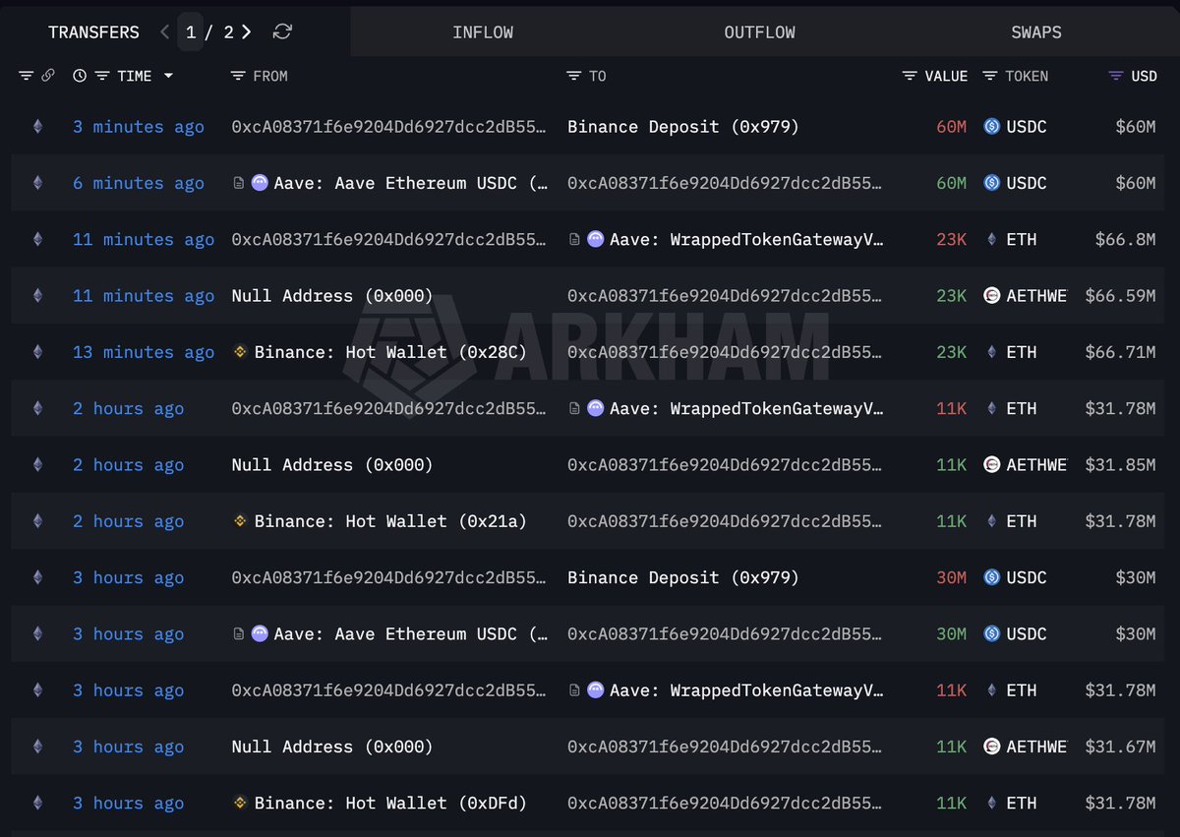Switch to the OUTFLOW tab
The image size is (1180, 837).
click(759, 31)
